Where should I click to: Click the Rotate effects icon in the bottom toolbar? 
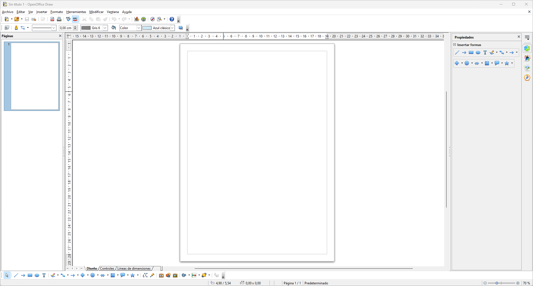point(184,275)
